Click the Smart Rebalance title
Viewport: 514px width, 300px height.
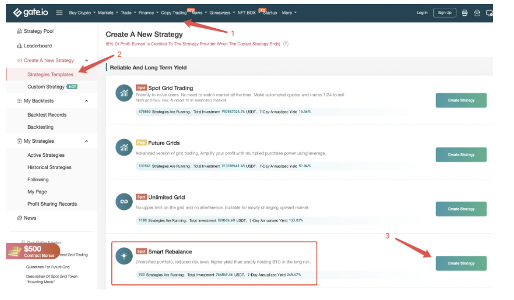pos(170,252)
